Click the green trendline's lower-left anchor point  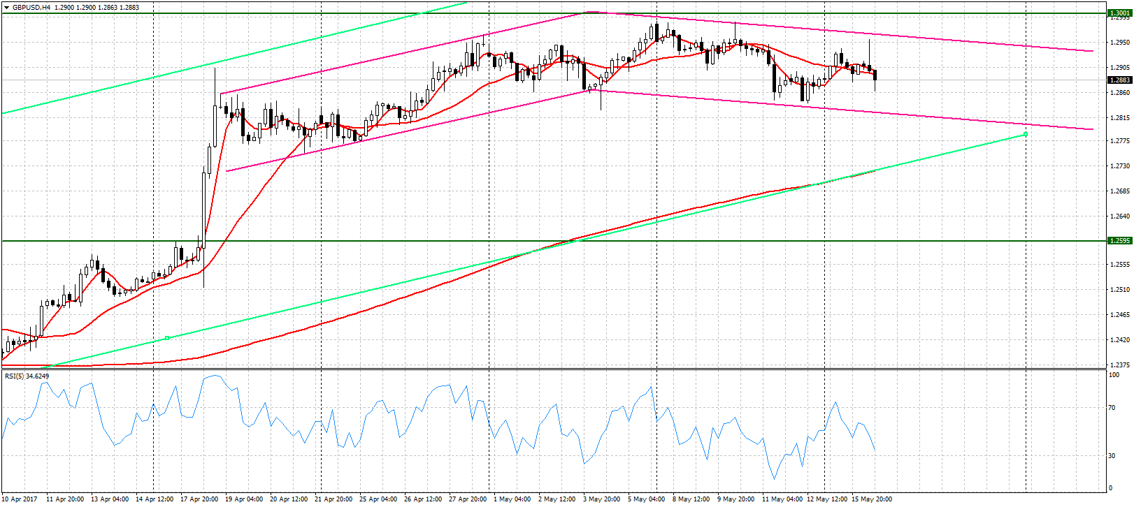click(x=167, y=338)
